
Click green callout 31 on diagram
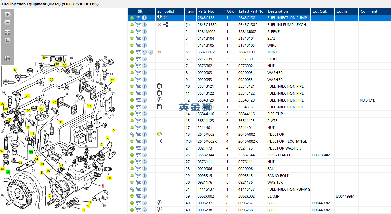pyautogui.click(x=8, y=172)
